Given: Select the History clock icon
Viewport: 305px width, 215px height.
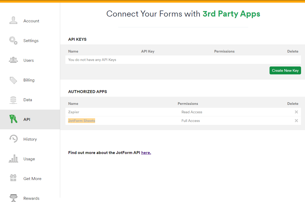Looking at the screenshot, I should click(x=13, y=139).
